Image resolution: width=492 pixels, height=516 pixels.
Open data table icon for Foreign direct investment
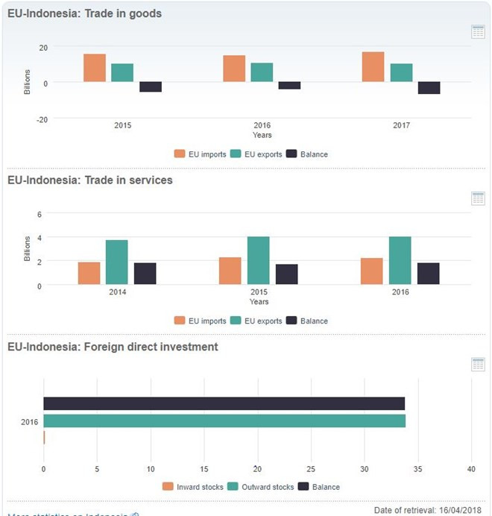(x=478, y=365)
